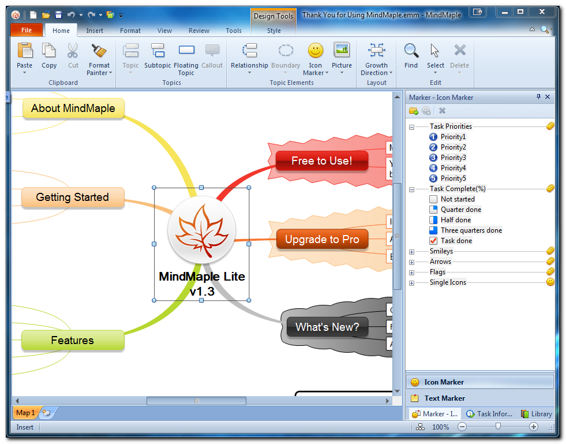Click the zoom slider handle
This screenshot has width=566, height=444.
click(498, 427)
